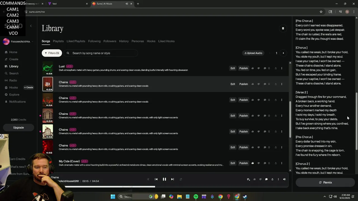The height and width of the screenshot is (201, 358).
Task: Open the Filters (3) button
Action: click(52, 53)
